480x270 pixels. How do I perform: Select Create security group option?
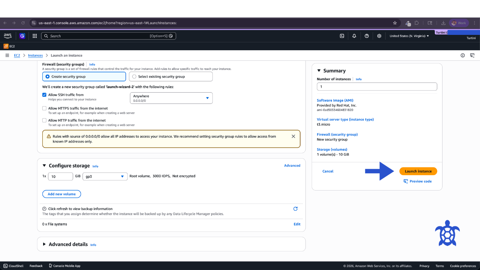click(84, 76)
